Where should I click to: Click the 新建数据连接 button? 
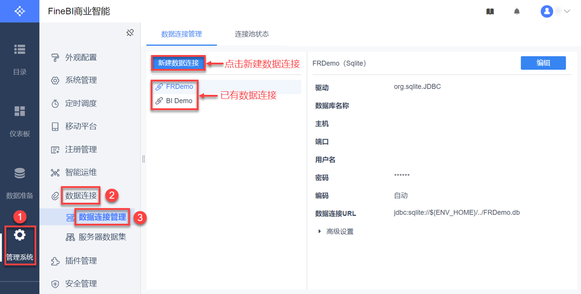click(x=178, y=63)
